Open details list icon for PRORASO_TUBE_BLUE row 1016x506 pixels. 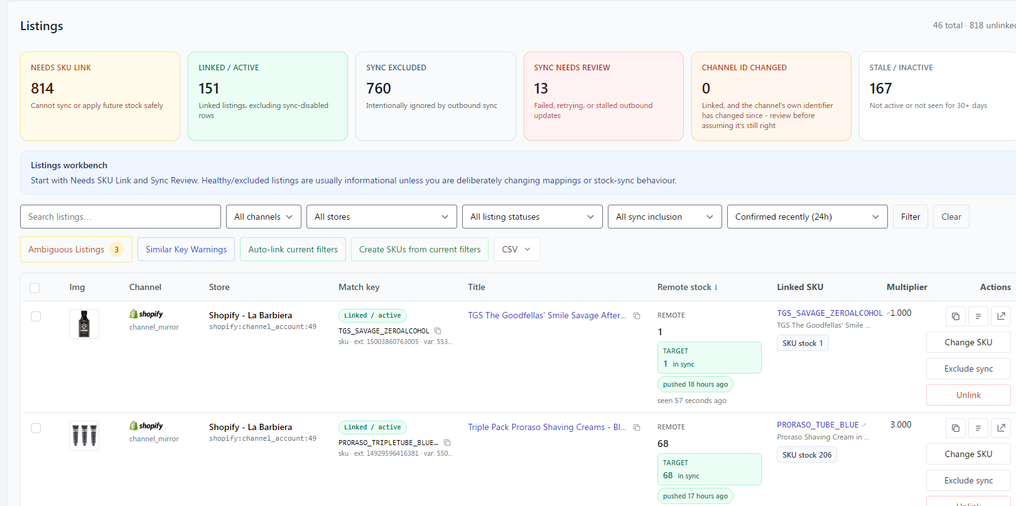tap(978, 428)
